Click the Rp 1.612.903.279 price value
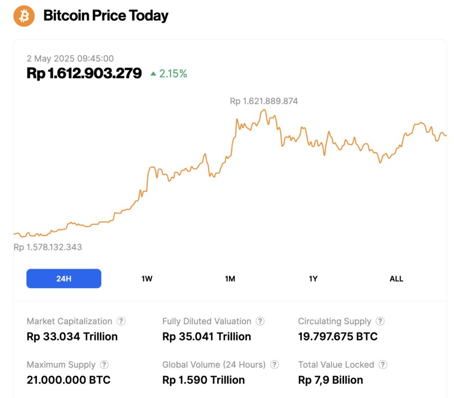 (x=83, y=73)
